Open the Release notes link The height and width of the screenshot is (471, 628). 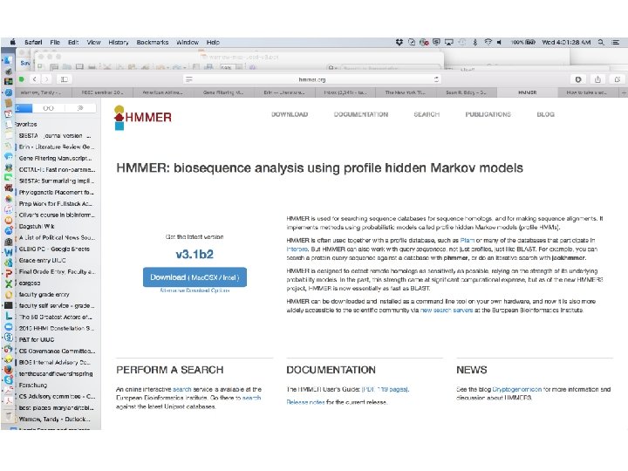pos(305,402)
